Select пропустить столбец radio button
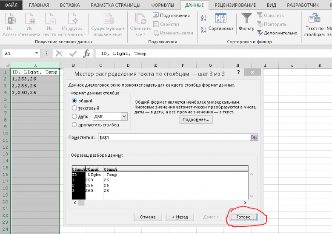Screen dimensions: 332x234 coord(74,124)
